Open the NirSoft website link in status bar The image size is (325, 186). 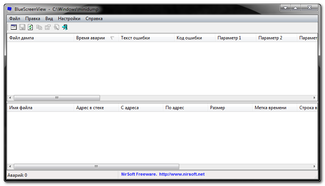point(182,174)
